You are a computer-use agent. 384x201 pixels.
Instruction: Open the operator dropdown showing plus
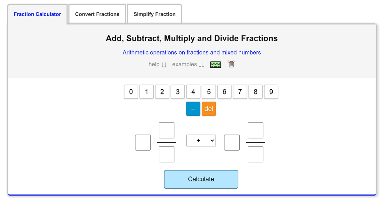[201, 140]
